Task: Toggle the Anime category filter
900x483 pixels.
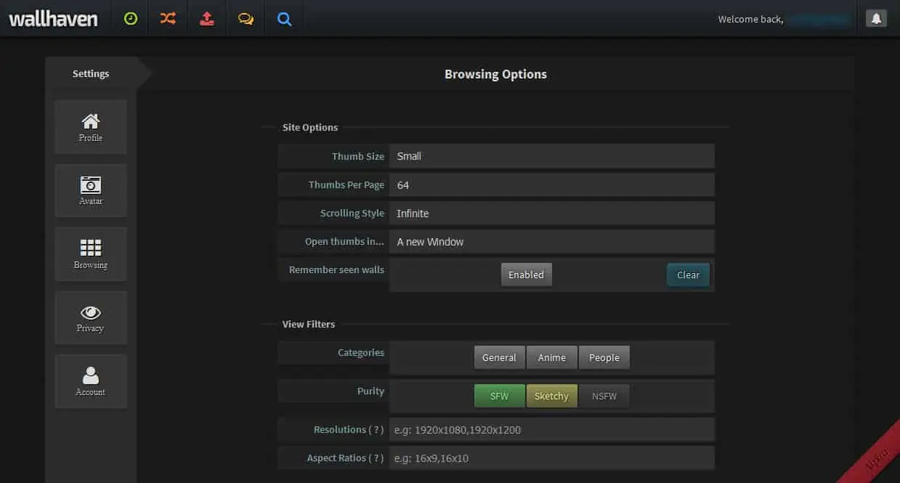Action: click(552, 357)
